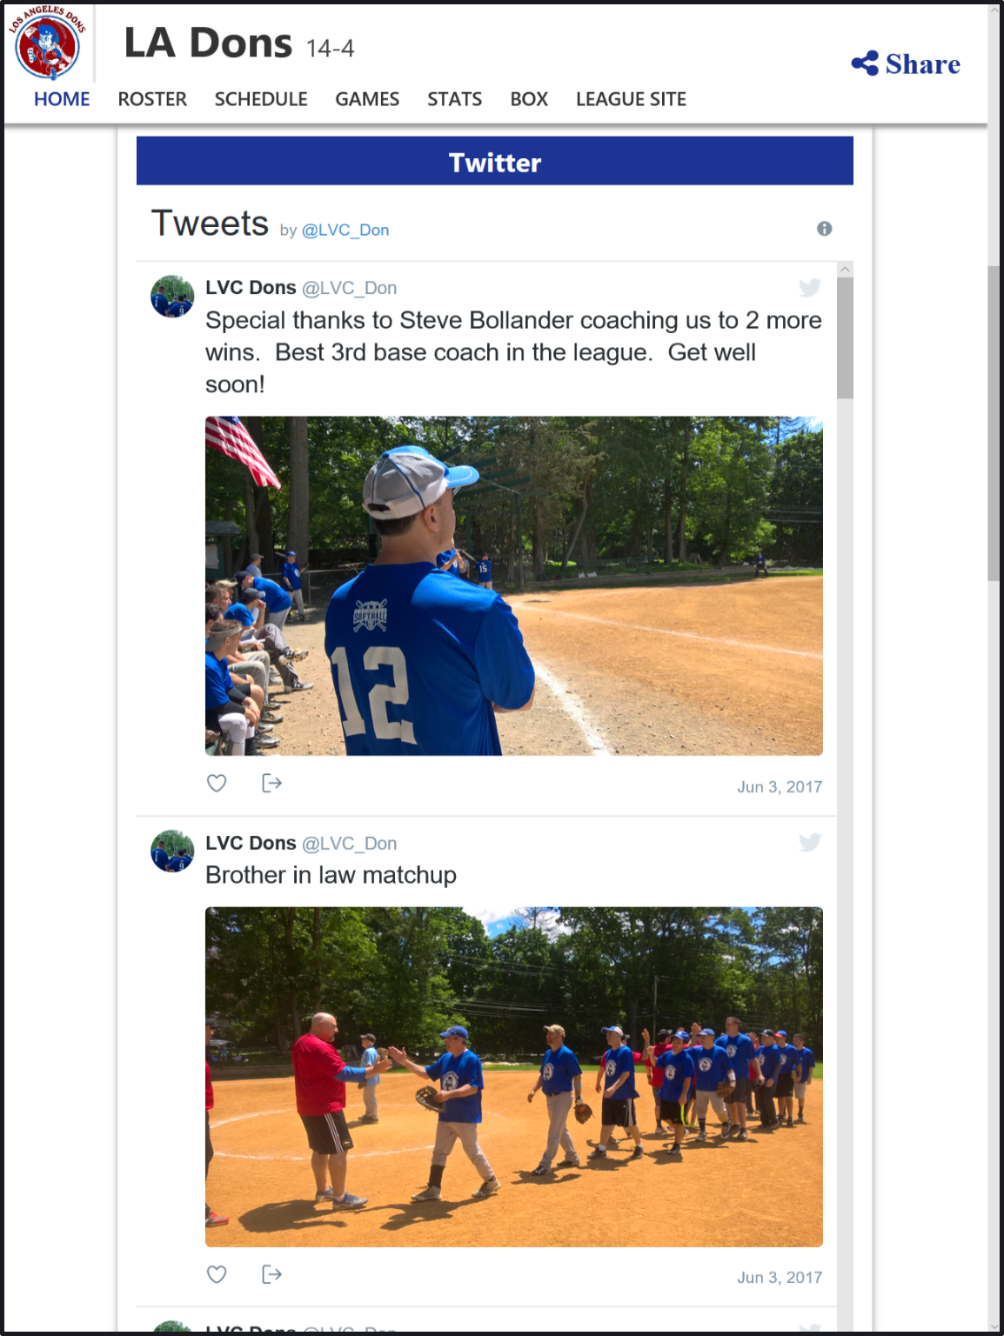This screenshot has width=1004, height=1336.
Task: Like the Brother in law matchup tweet
Action: (217, 1274)
